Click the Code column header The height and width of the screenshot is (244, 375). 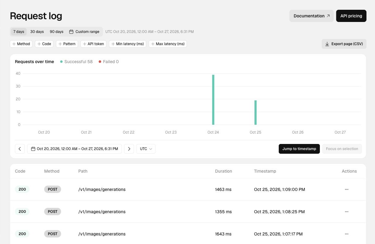[x=20, y=171]
